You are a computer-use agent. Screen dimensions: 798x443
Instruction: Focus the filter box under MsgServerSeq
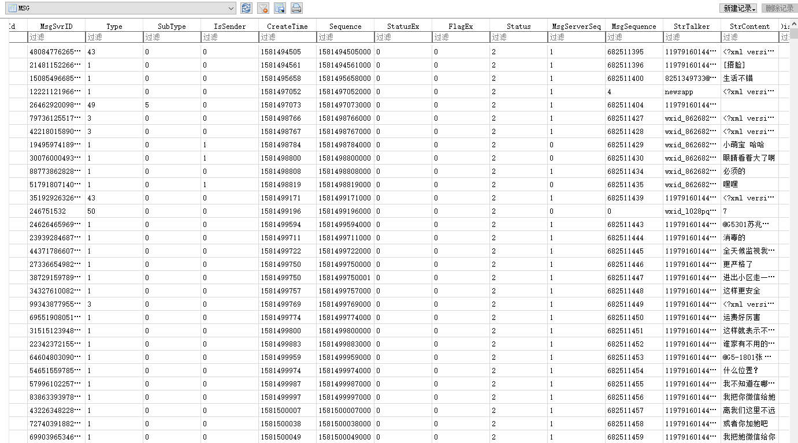577,37
